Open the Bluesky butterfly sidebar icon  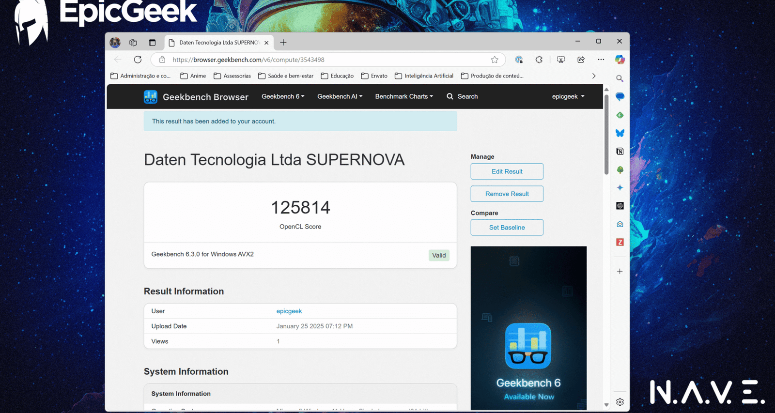coord(620,133)
